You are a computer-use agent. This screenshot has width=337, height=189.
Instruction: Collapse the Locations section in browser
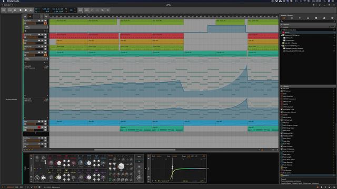pos(282,27)
